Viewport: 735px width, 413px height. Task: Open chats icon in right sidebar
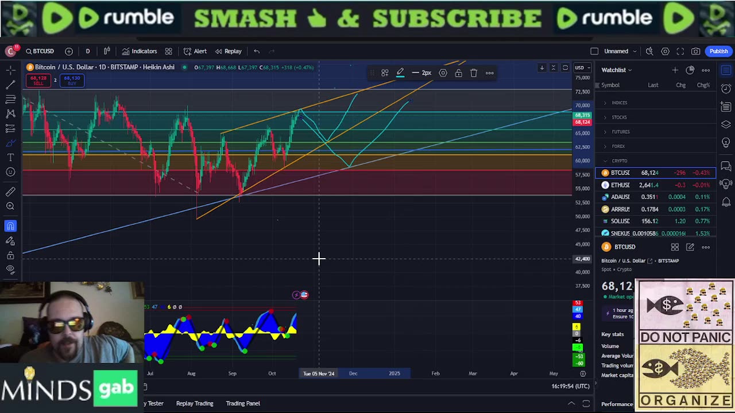point(726,166)
